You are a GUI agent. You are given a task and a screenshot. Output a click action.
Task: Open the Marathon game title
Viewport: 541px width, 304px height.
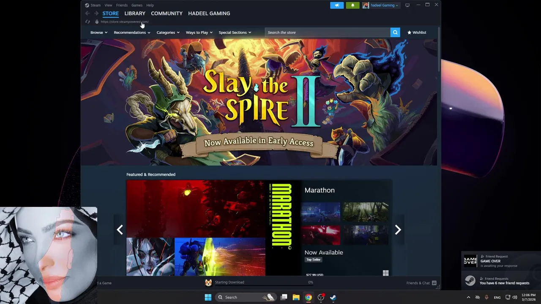click(x=320, y=190)
